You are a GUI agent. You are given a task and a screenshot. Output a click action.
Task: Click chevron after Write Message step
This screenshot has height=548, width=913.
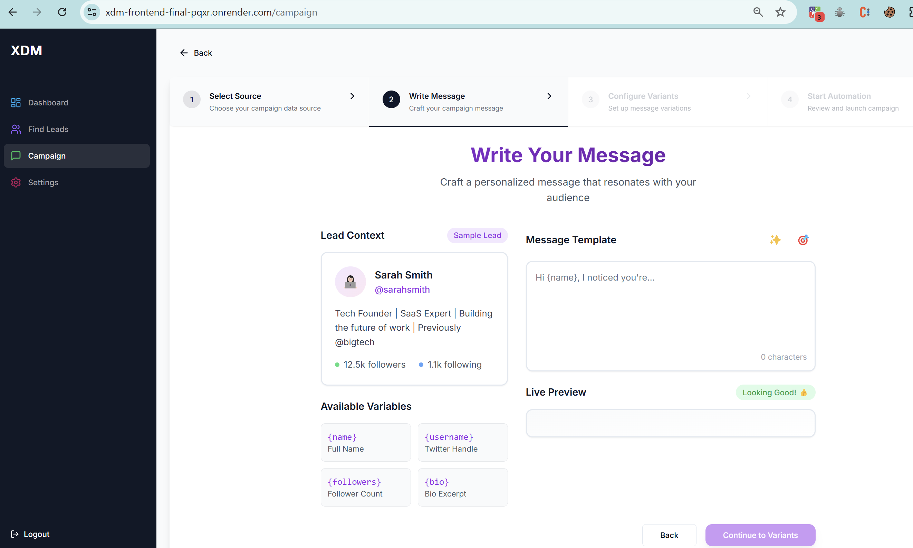549,96
